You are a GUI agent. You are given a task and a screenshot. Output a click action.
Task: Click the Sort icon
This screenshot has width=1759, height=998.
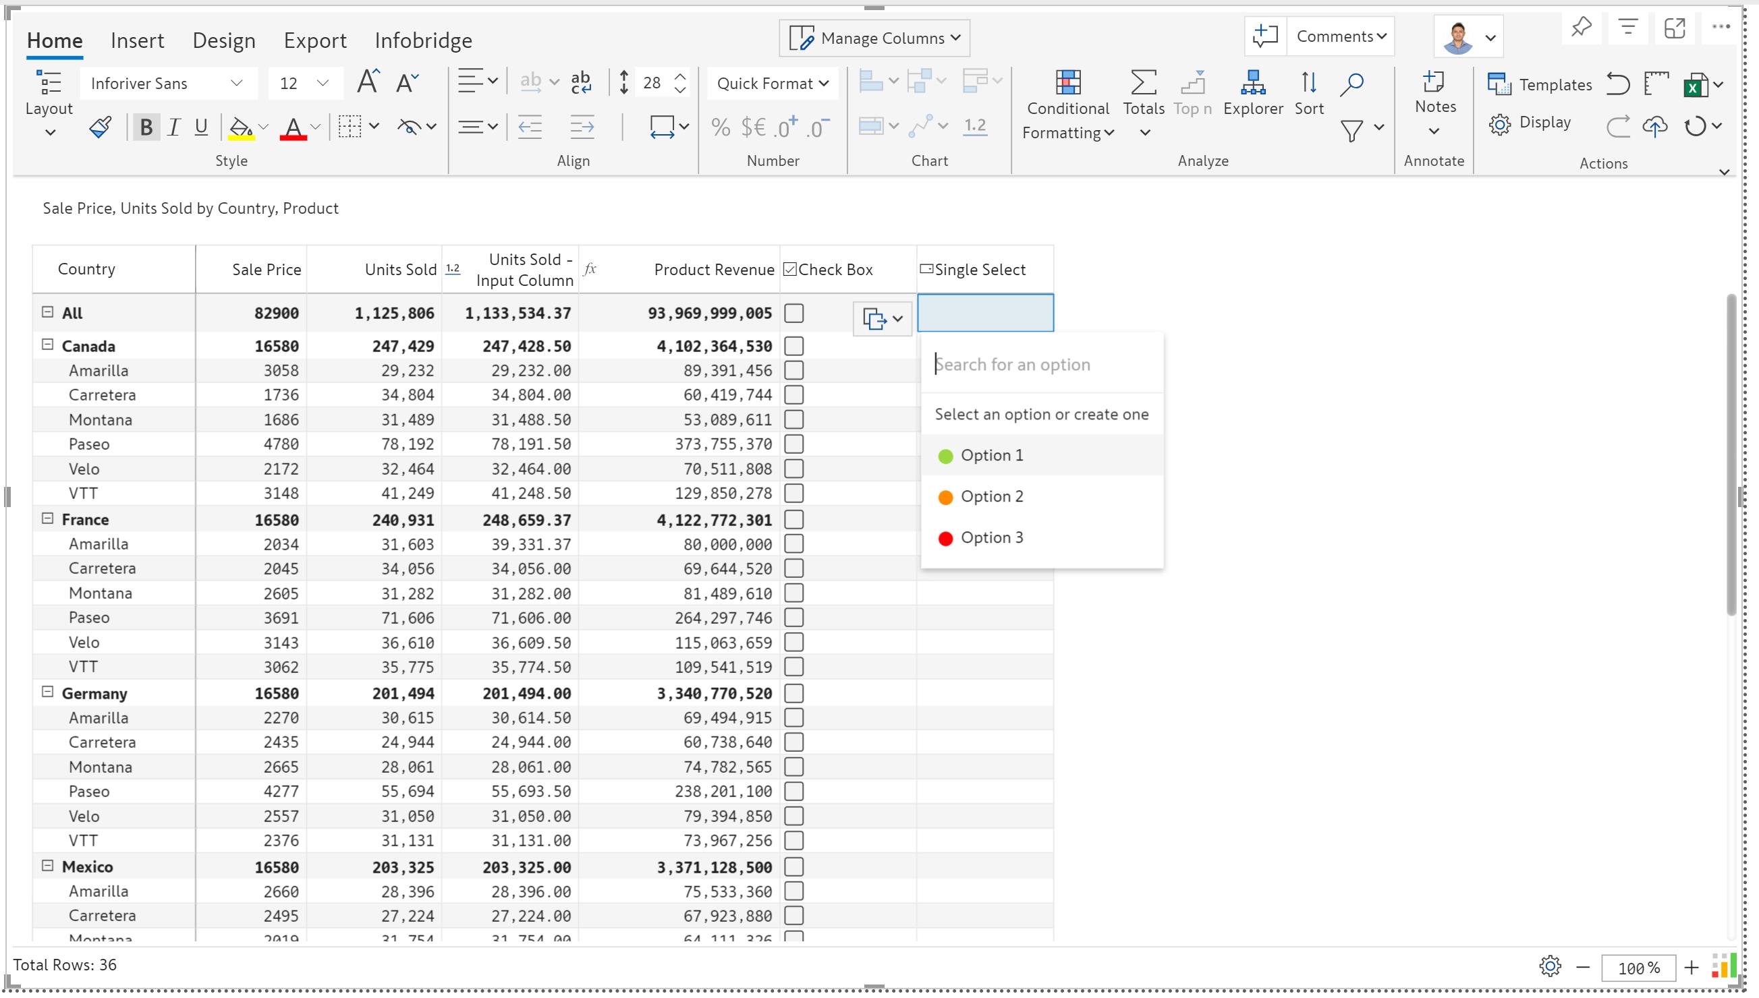(x=1308, y=84)
